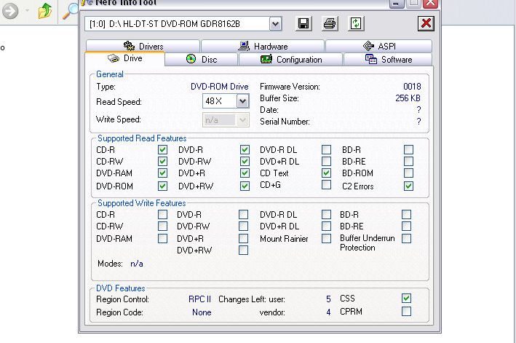Viewport: 516px width, 343px height.
Task: Toggle the CSS checkbox
Action: tap(406, 299)
